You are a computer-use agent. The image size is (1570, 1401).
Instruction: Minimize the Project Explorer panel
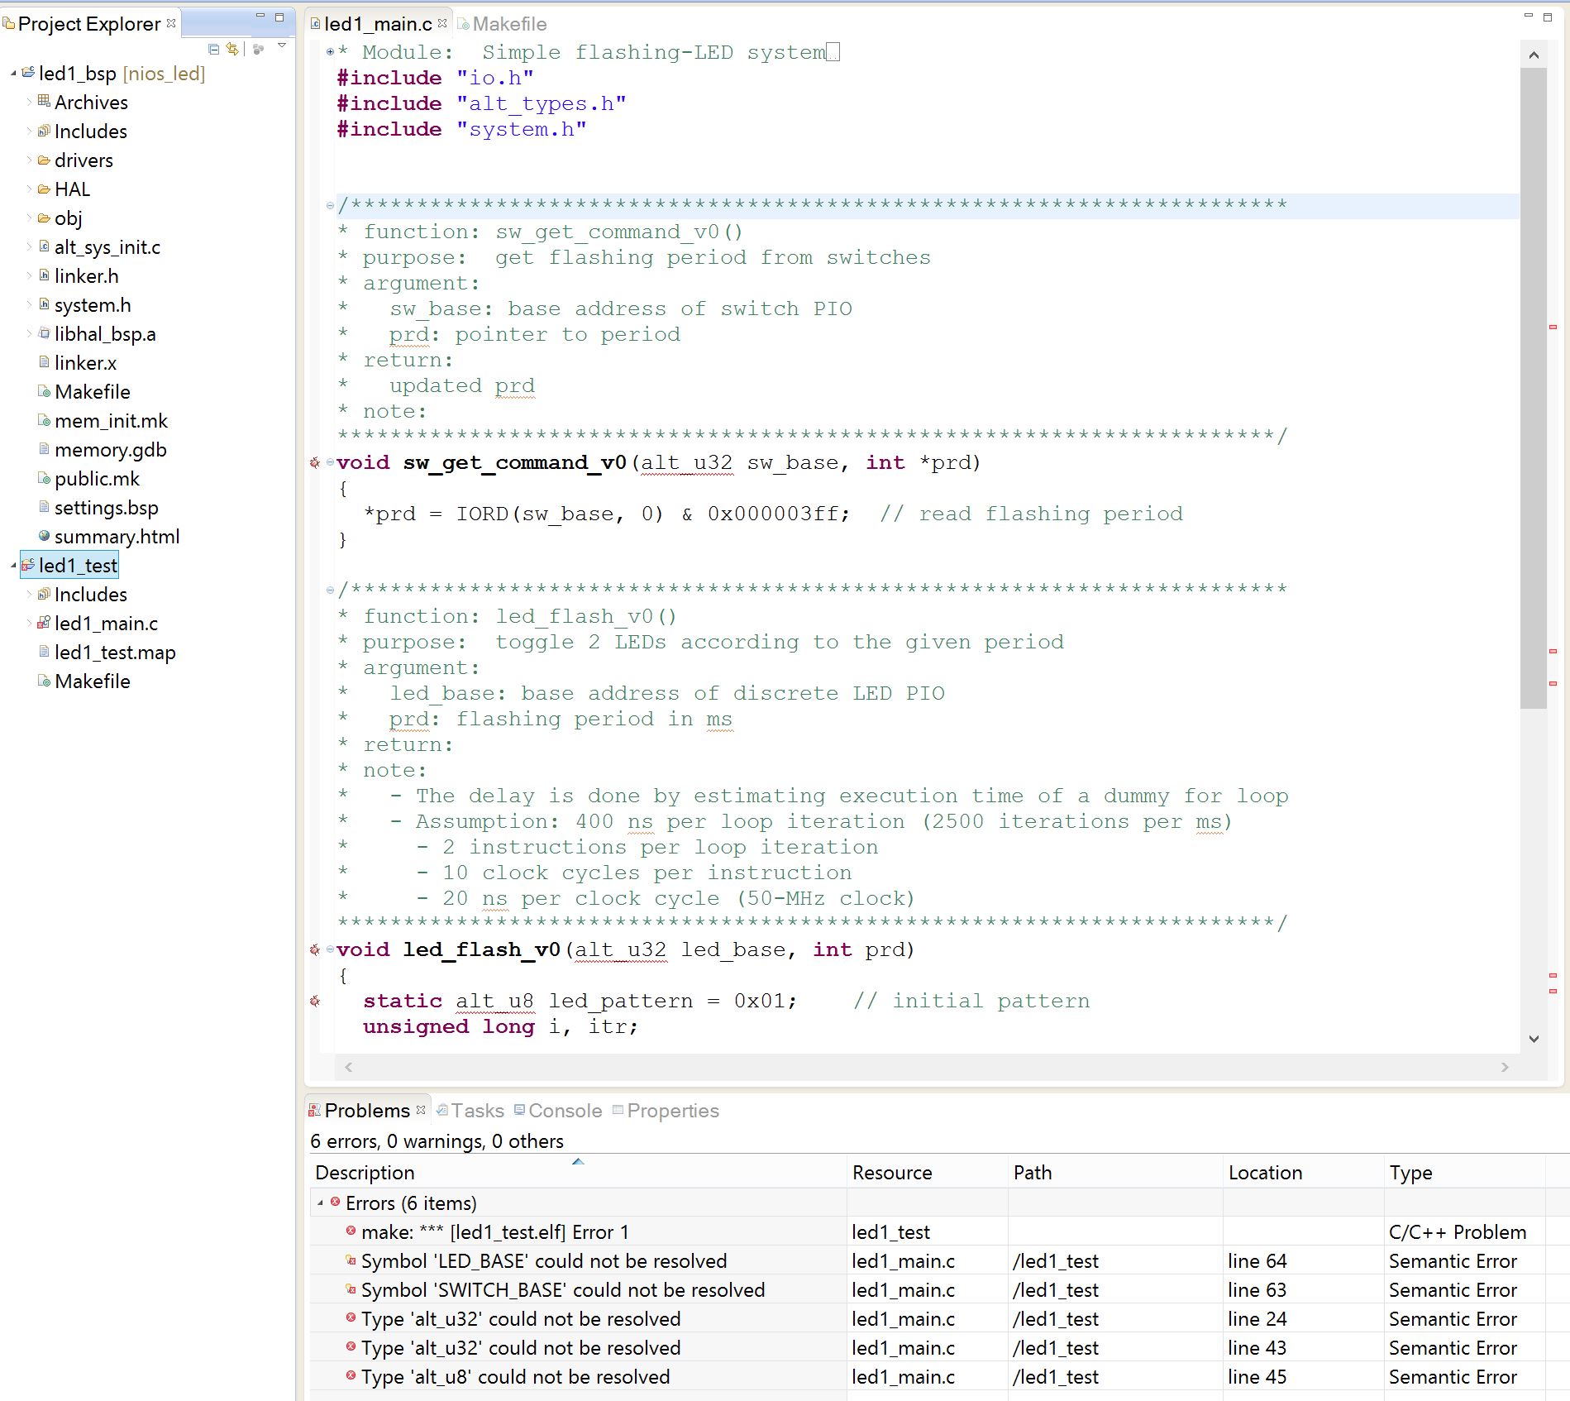[260, 16]
